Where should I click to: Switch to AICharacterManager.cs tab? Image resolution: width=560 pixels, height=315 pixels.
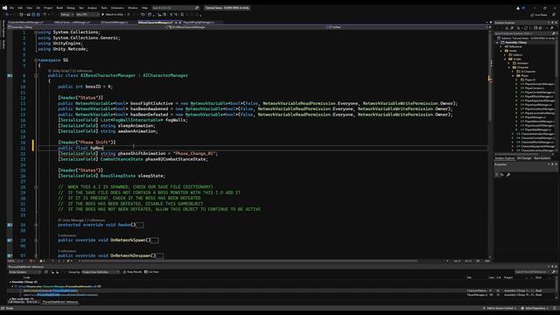114,22
